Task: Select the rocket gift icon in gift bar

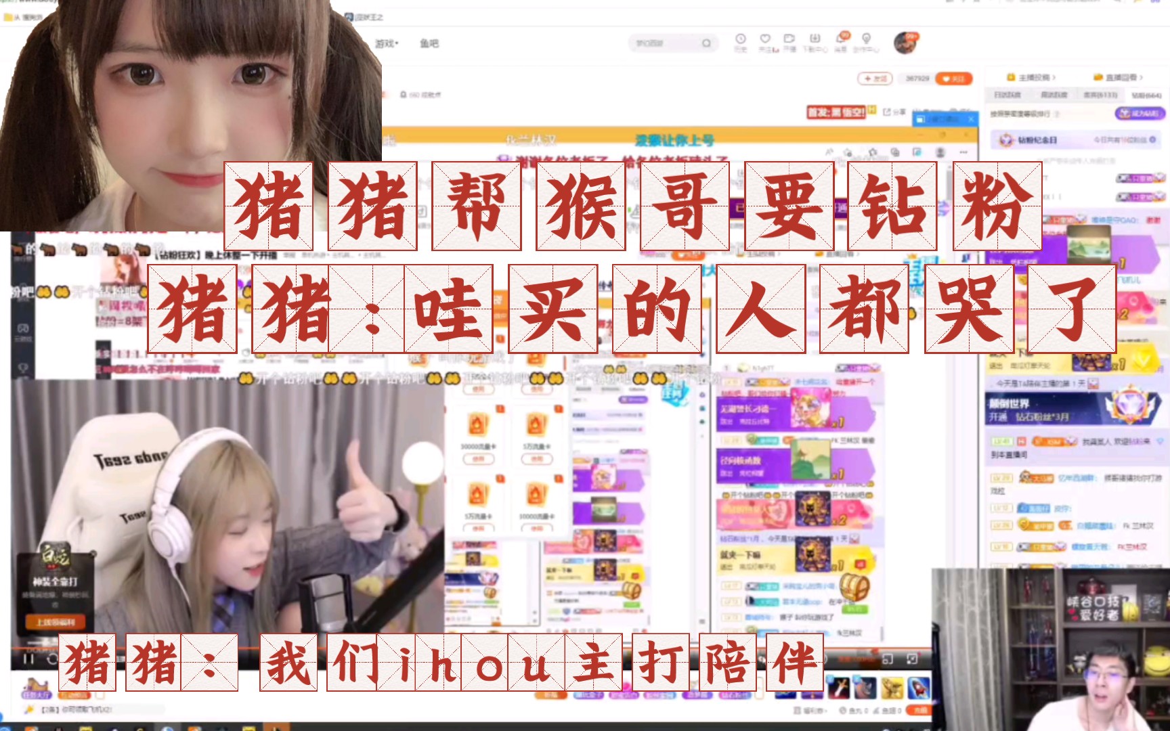Action: (x=918, y=688)
